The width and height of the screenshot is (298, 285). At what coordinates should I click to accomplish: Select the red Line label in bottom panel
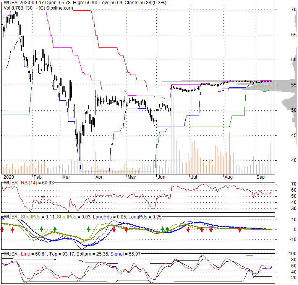pos(26,254)
